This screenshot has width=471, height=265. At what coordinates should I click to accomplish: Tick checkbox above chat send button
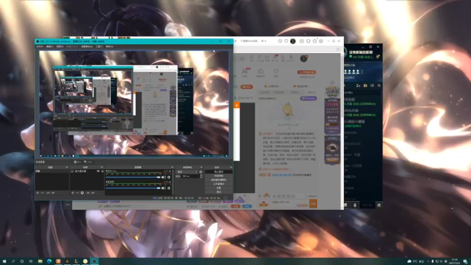306,196
